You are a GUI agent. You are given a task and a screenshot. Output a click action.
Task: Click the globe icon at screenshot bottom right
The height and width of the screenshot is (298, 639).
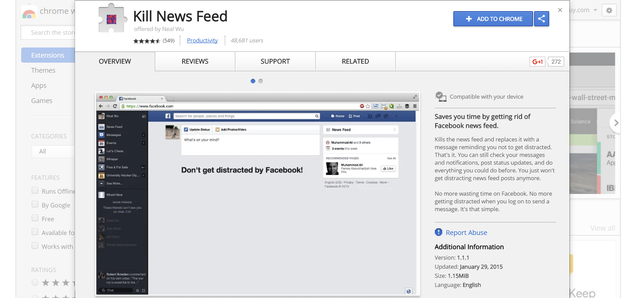[409, 291]
